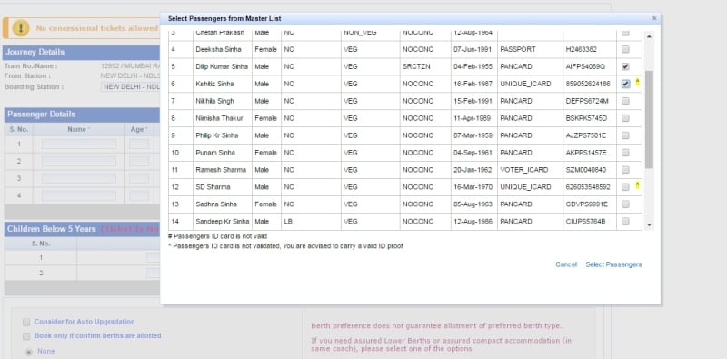Select the Sandeep Kr Sinha checkbox
Image resolution: width=727 pixels, height=359 pixels.
625,221
